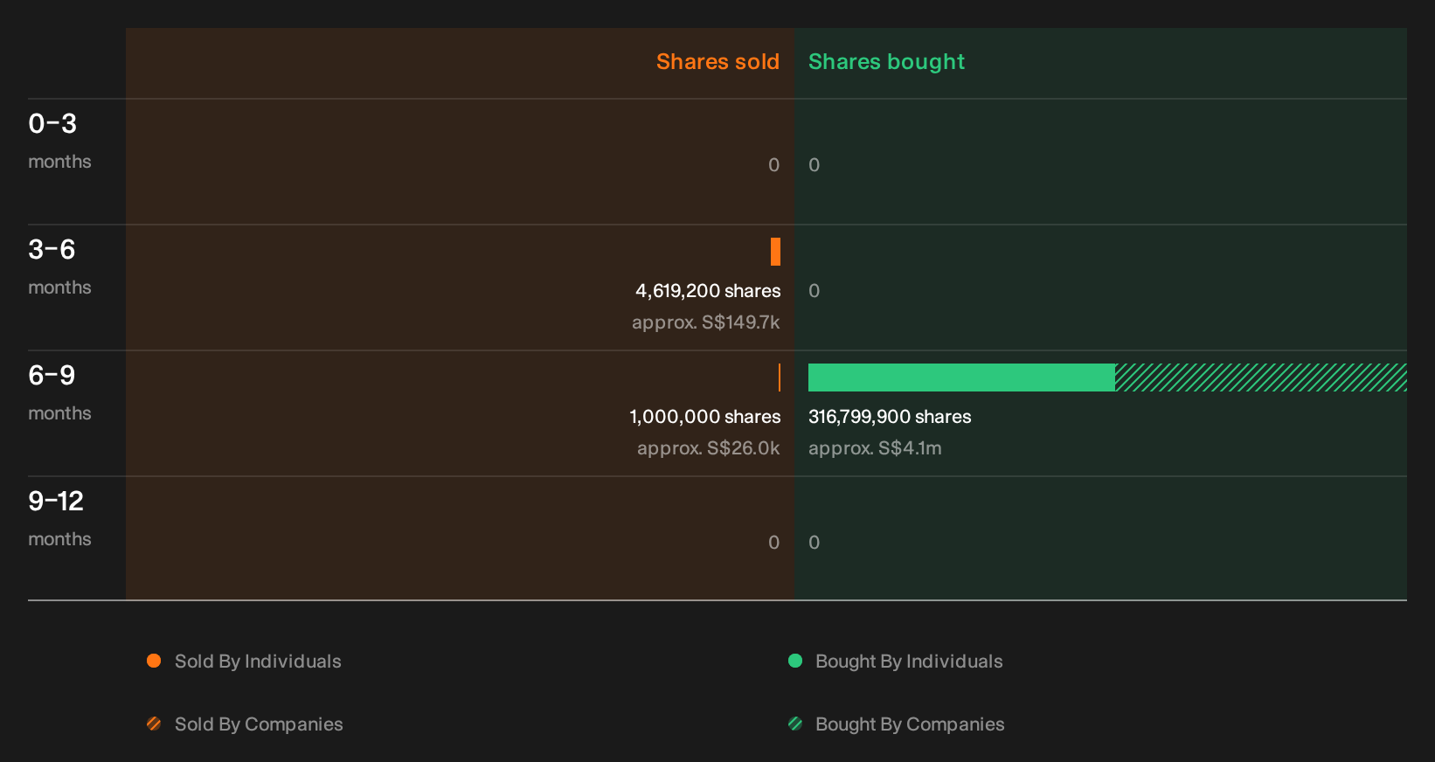Image resolution: width=1435 pixels, height=762 pixels.
Task: Click the Shares sold column header
Action: 717,62
